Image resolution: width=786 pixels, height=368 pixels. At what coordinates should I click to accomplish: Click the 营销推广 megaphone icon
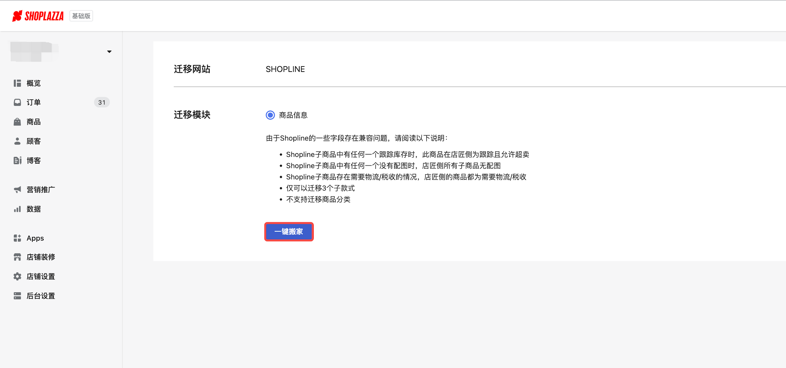coord(17,190)
